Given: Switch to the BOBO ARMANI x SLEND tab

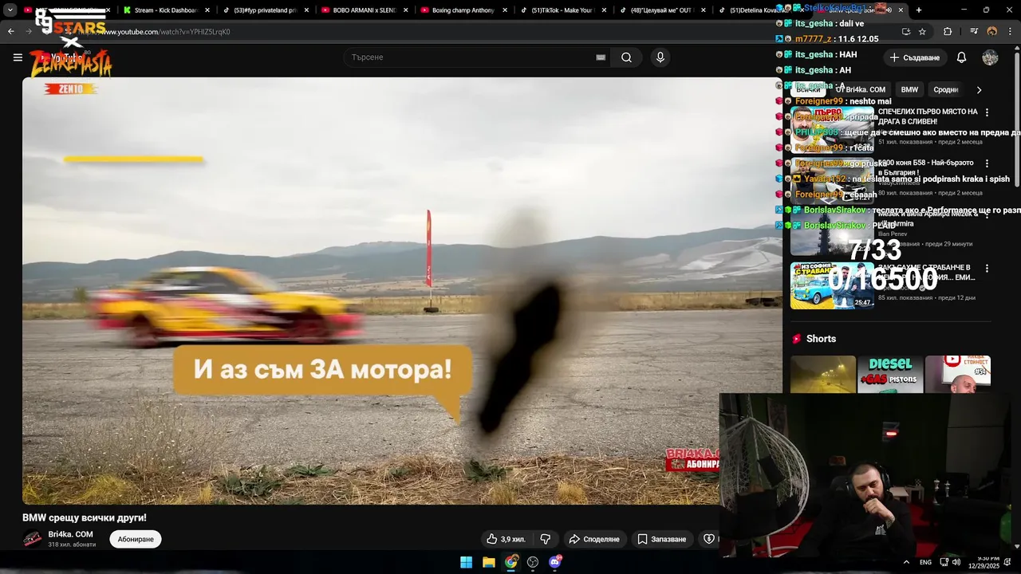Looking at the screenshot, I should point(364,10).
